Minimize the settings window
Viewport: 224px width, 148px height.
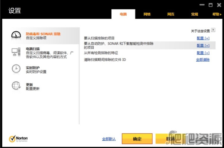(202, 5)
